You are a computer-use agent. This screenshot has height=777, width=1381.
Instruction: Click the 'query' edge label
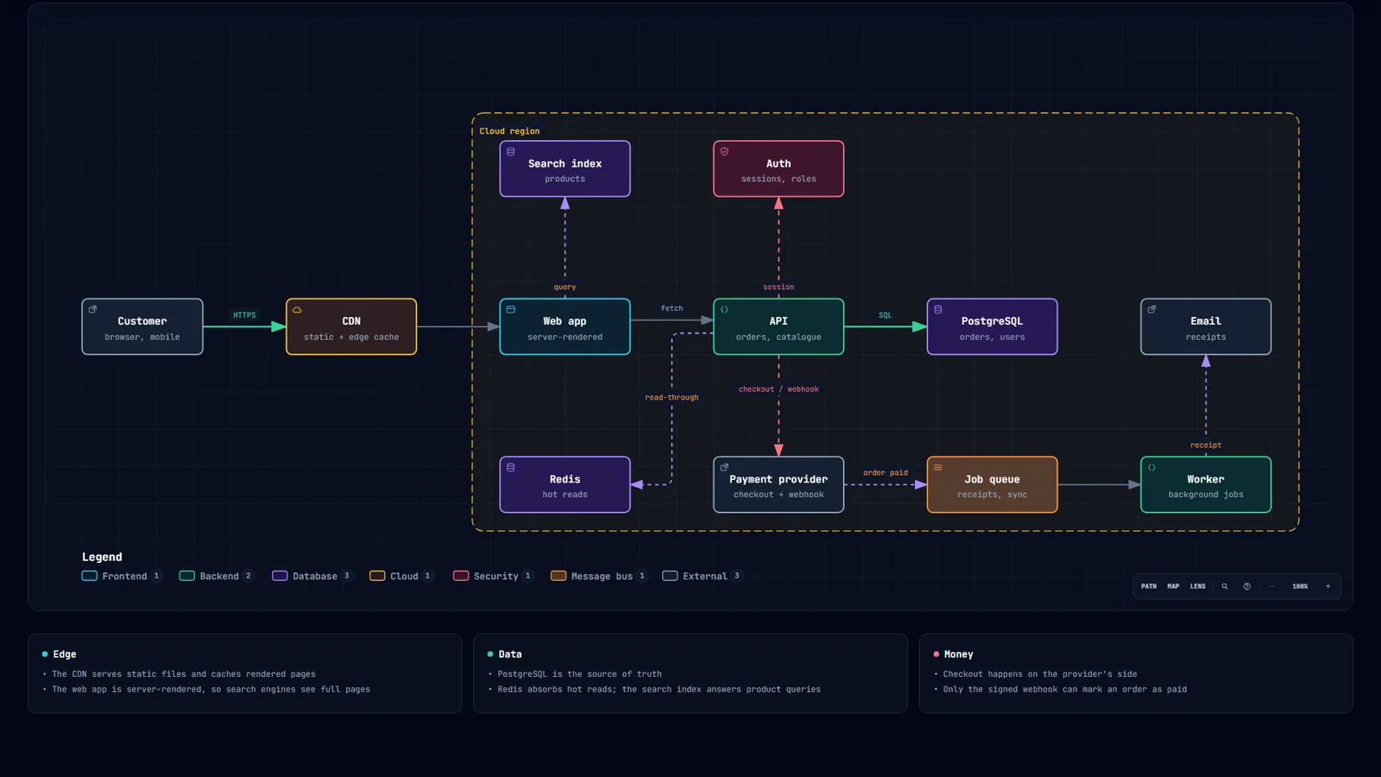coord(565,287)
